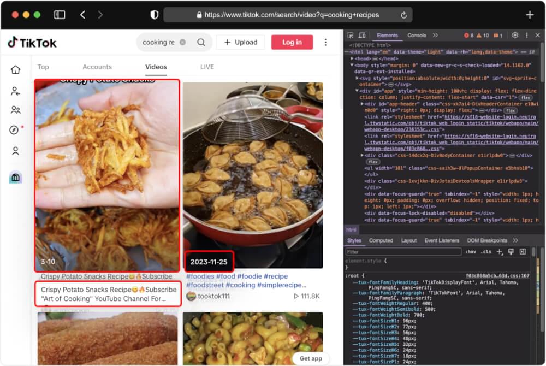Toggle the :hov element state panel
This screenshot has height=366, width=546.
(470, 252)
